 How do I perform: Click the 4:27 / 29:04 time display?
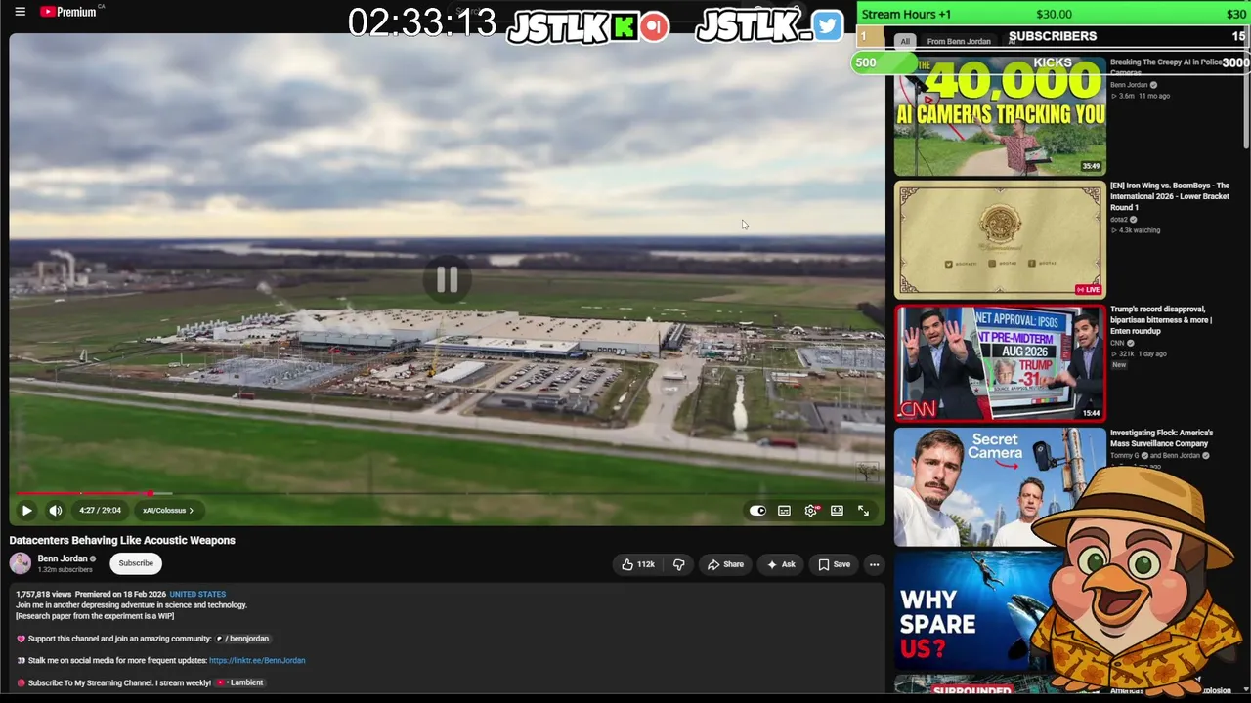point(100,510)
